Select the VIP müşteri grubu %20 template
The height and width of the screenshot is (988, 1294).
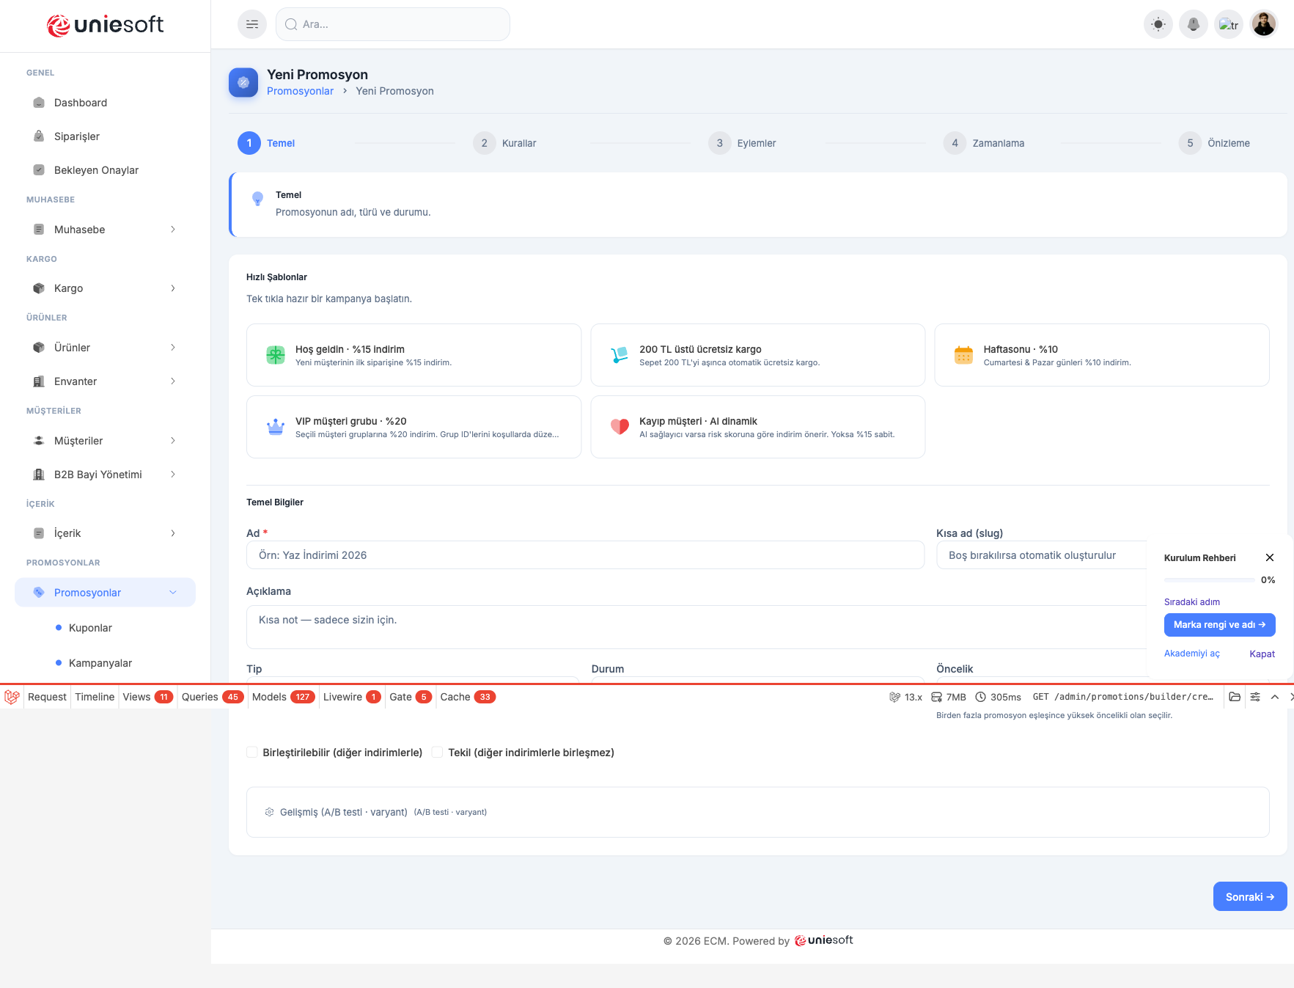click(414, 427)
